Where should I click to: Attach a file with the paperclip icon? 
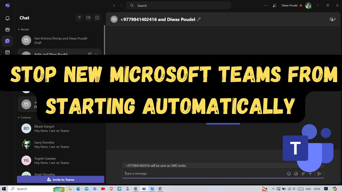click(303, 174)
